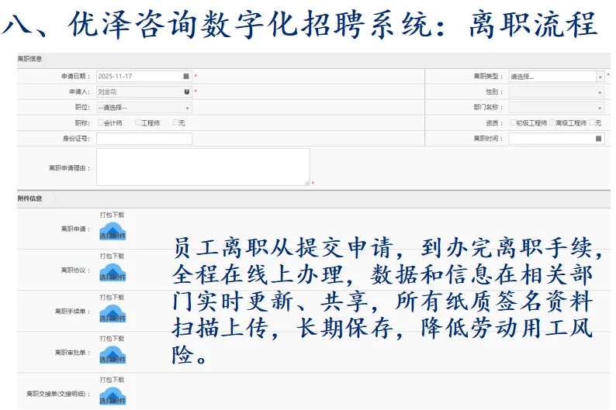Click the 申请人 field showing 刘金花
The height and width of the screenshot is (410, 616).
pos(144,91)
